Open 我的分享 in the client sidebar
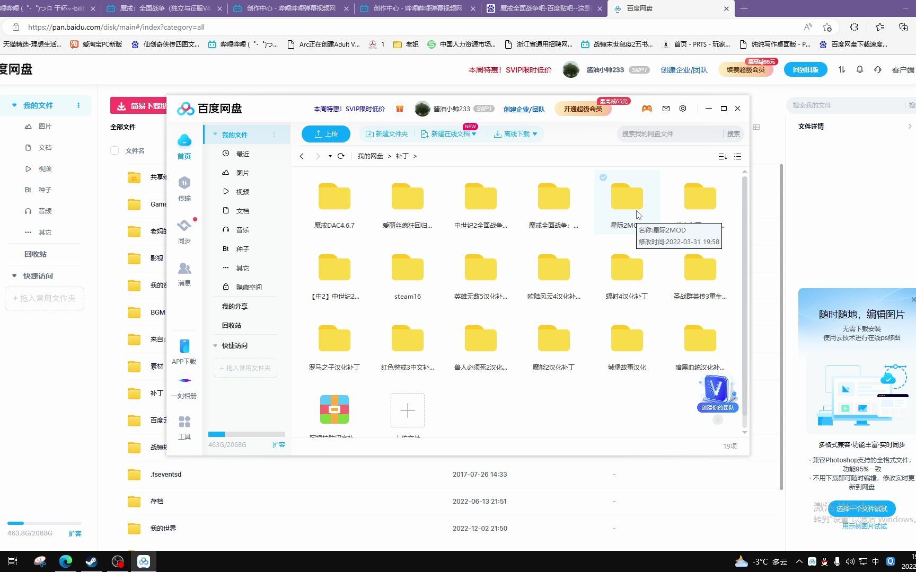The image size is (916, 572). tap(235, 306)
